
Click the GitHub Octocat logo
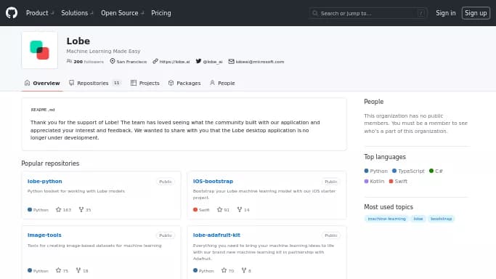[x=12, y=13]
